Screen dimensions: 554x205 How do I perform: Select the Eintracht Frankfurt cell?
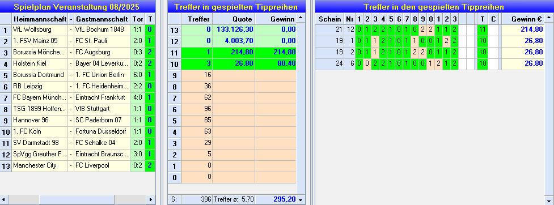pos(102,98)
